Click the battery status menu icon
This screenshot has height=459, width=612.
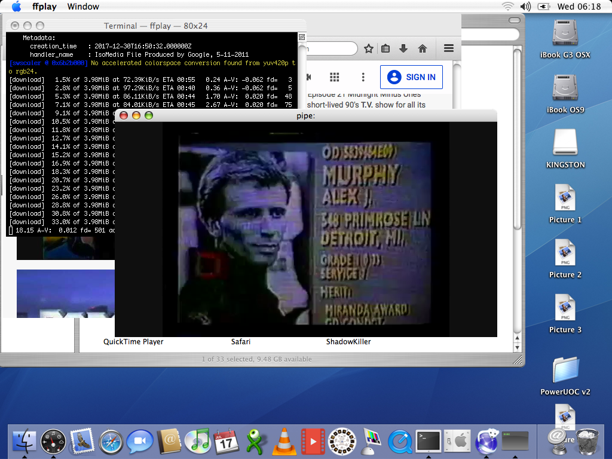click(x=544, y=6)
